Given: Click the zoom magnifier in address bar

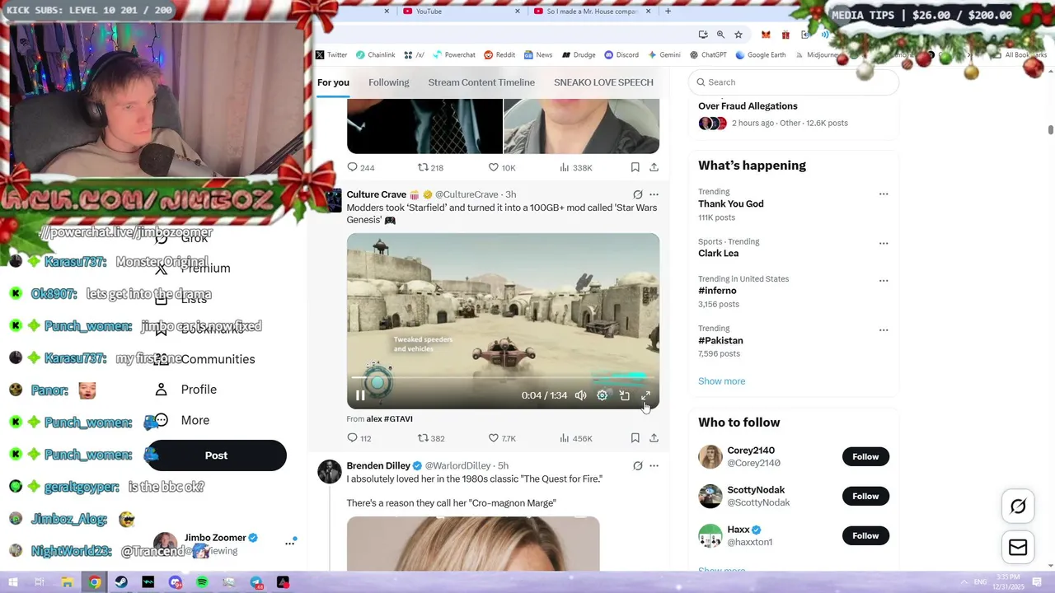Looking at the screenshot, I should 720,35.
